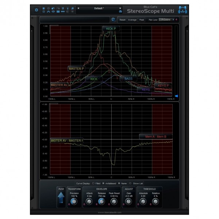Image resolution: width=219 pixels, height=219 pixels.
Task: Click the Average reset button
Action: pos(132,20)
